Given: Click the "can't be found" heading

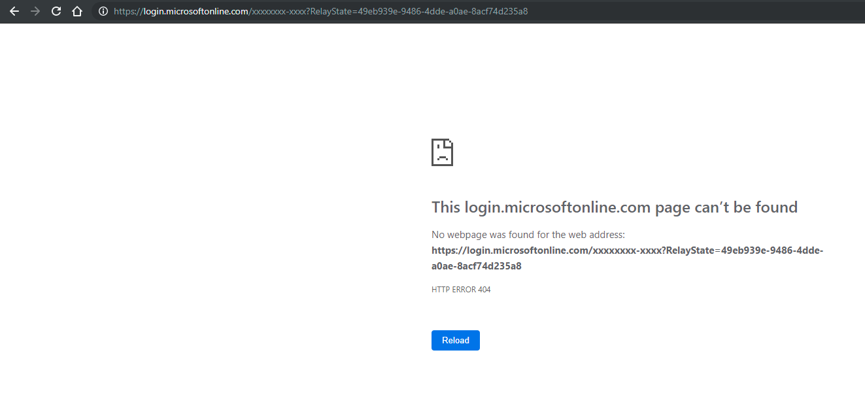Looking at the screenshot, I should point(615,207).
